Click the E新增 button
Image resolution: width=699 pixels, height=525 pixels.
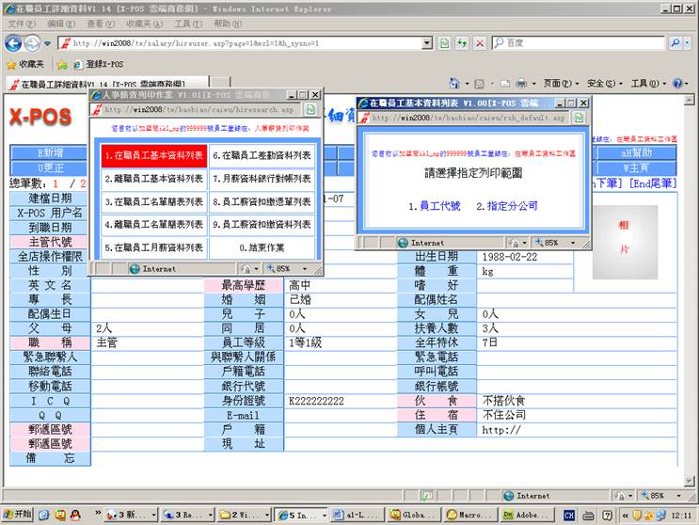point(50,153)
